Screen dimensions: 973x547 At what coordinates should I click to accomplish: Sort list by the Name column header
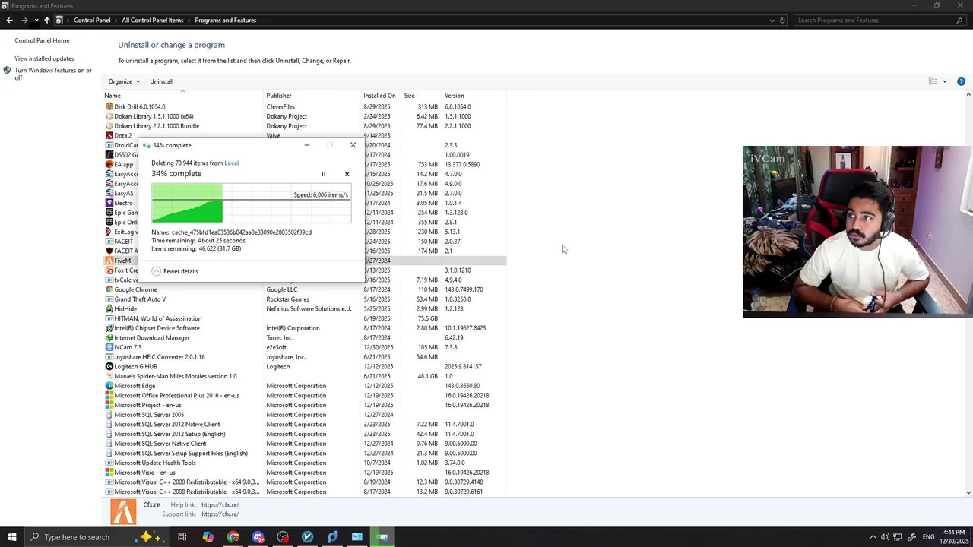tap(182, 96)
